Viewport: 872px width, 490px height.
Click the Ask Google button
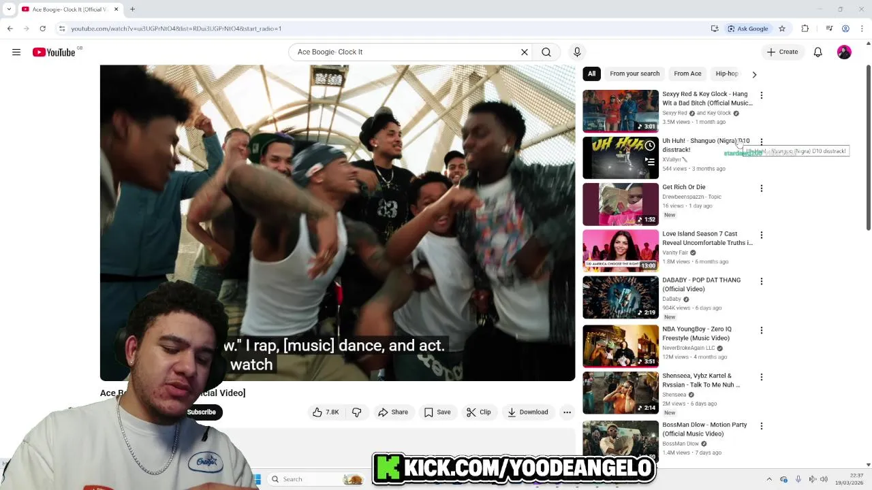[x=747, y=29]
